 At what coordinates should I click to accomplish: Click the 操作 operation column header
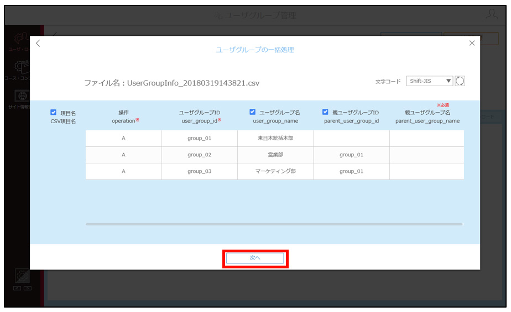[125, 117]
